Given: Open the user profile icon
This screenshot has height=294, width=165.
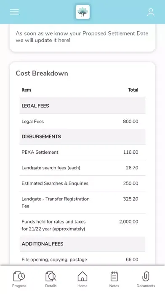Looking at the screenshot, I should tap(151, 12).
